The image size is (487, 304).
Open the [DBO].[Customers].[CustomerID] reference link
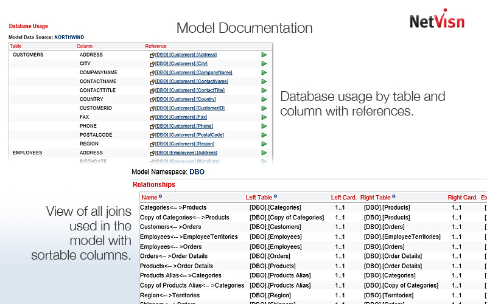pyautogui.click(x=190, y=108)
